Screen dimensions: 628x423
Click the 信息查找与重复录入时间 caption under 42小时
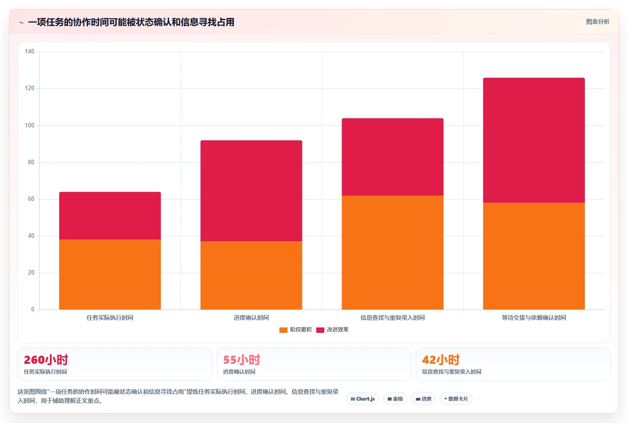[452, 372]
